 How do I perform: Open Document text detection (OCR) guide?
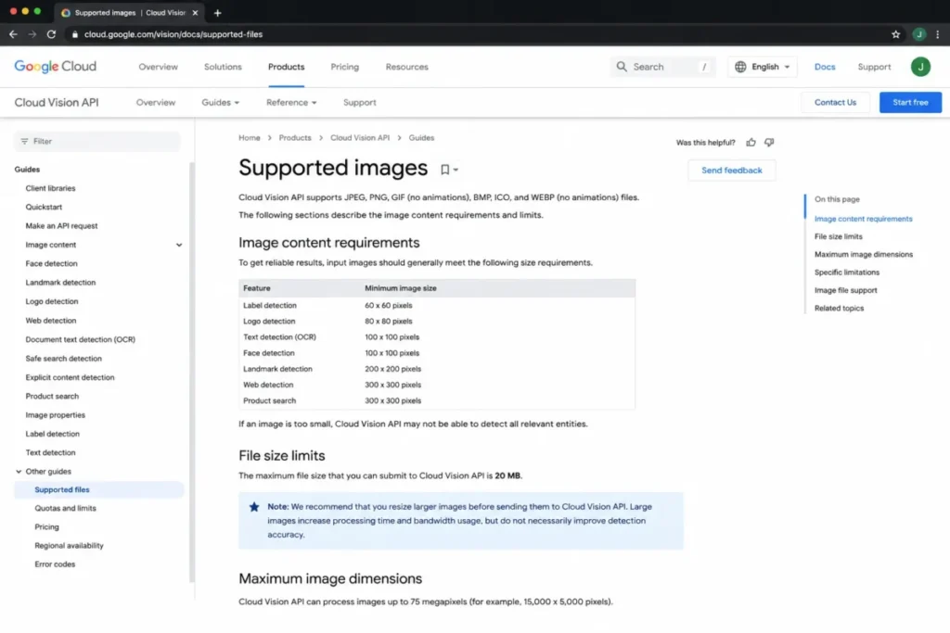pos(80,339)
